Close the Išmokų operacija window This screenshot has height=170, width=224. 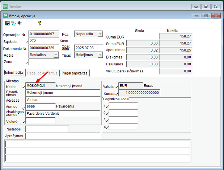point(216,16)
